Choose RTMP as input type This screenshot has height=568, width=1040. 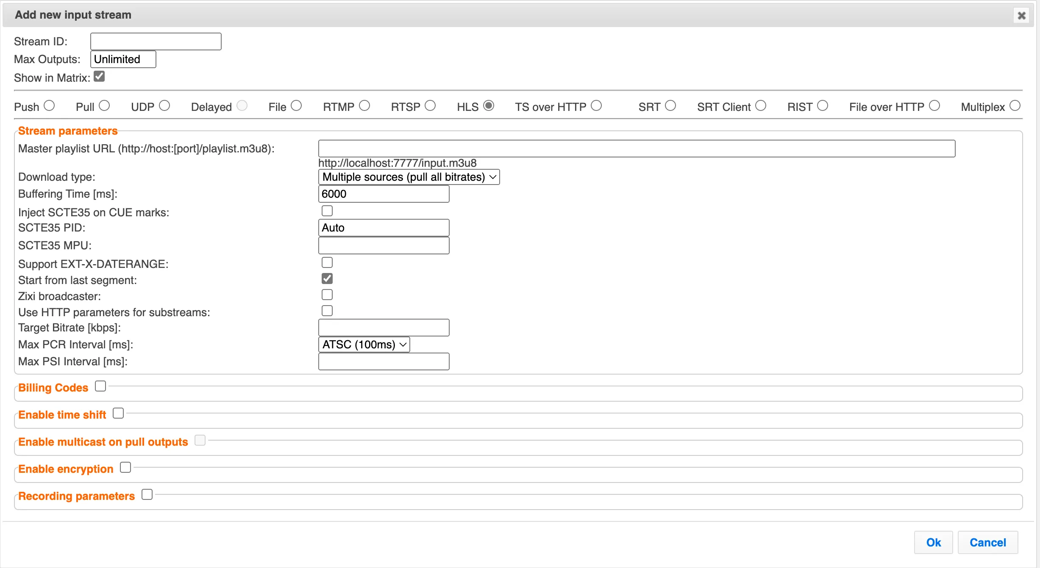coord(364,105)
